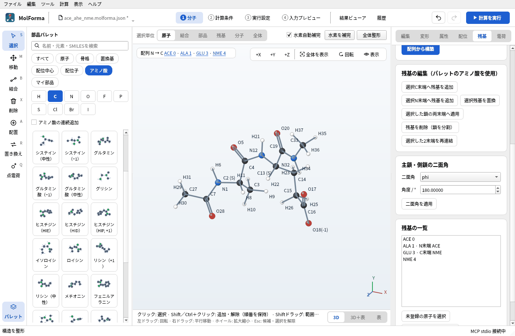Screen dimensions: 515x336
Task: Insert the メチオニン amino acid thumbnail
Action: pos(75,290)
